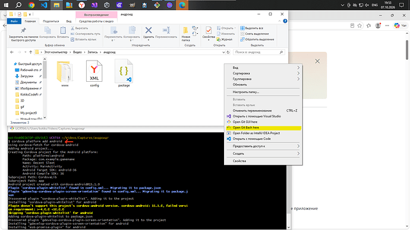The image size is (410, 230).
Task: Select the config XML file
Action: [x=94, y=74]
